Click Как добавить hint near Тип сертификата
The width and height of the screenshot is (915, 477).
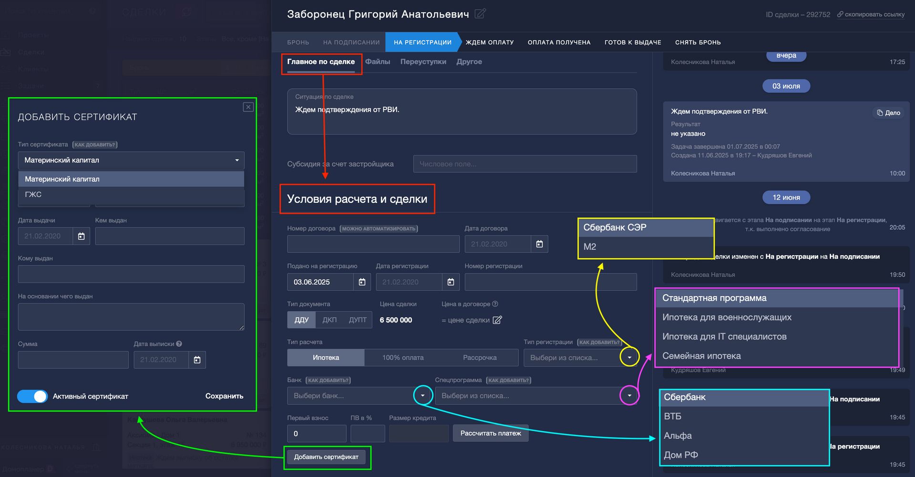pyautogui.click(x=95, y=145)
